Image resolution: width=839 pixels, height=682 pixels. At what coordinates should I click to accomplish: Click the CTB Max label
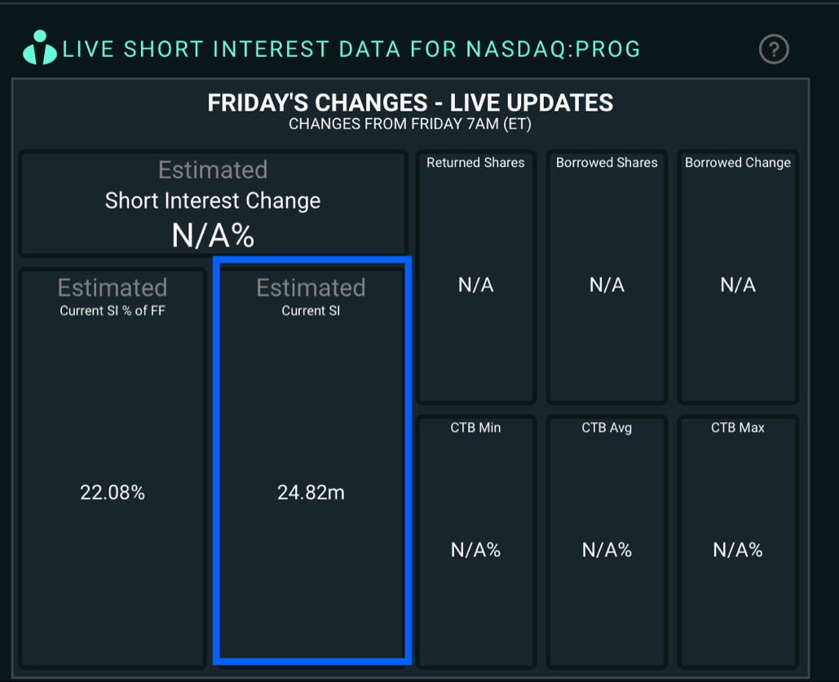pos(738,427)
